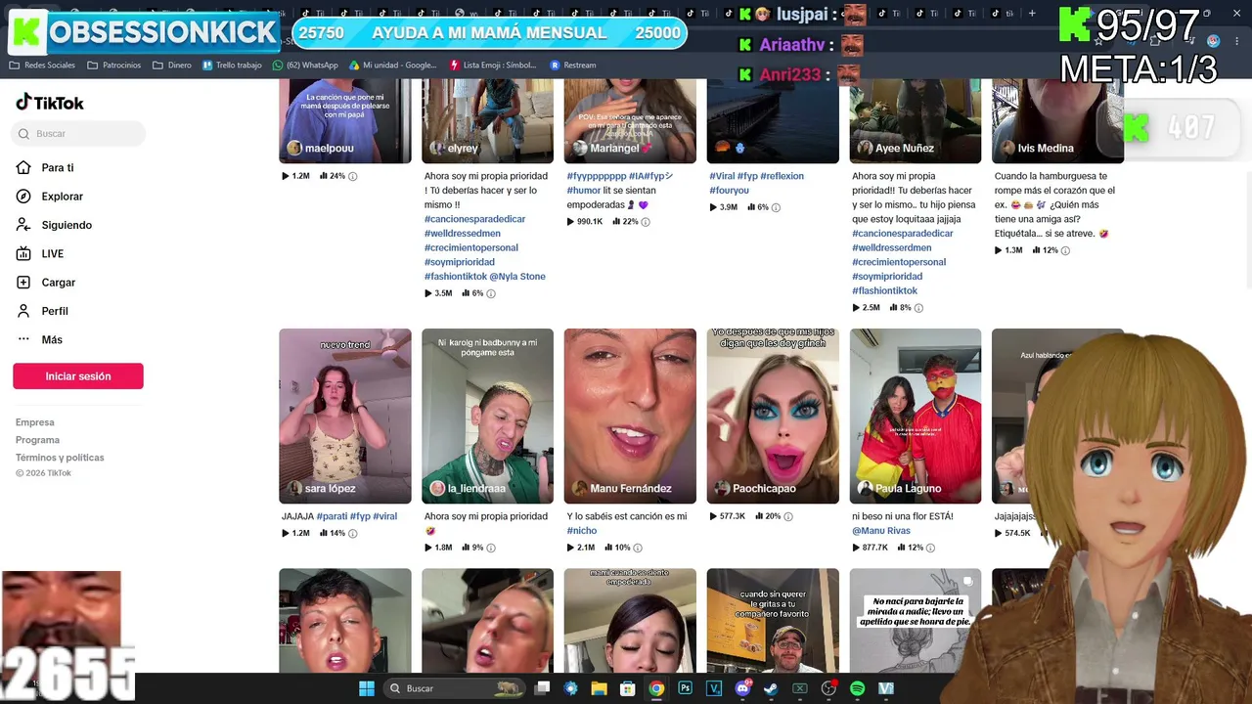This screenshot has height=704, width=1252.
Task: Open Steam from the taskbar
Action: [771, 688]
